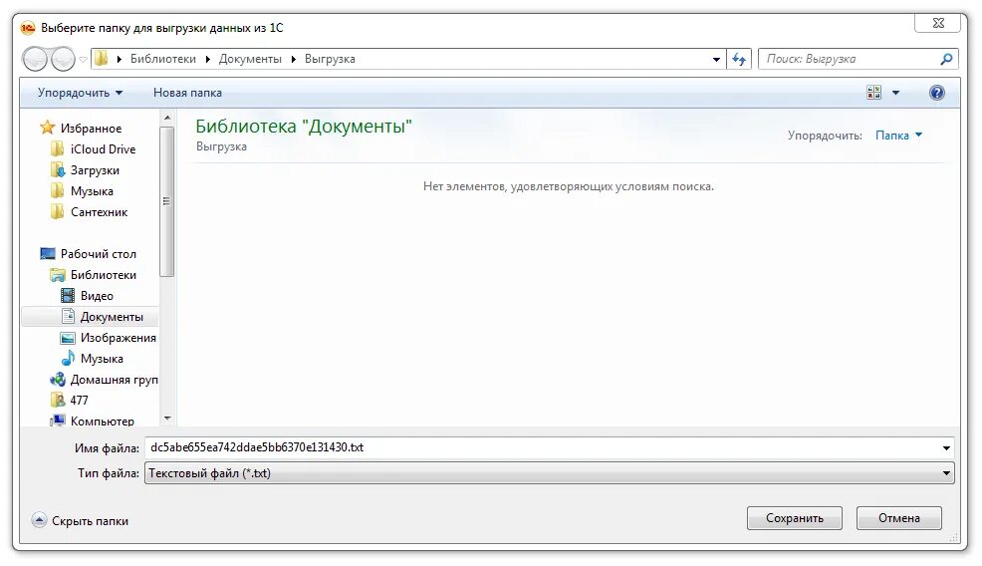Open view options dropdown arrow
Image resolution: width=982 pixels, height=566 pixels.
tap(895, 93)
